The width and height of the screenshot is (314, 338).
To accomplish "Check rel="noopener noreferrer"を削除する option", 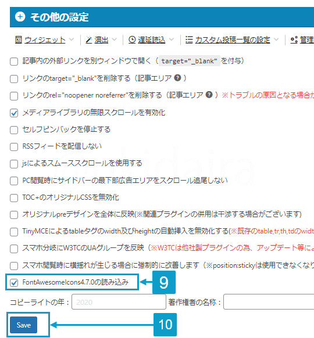I will tap(14, 96).
